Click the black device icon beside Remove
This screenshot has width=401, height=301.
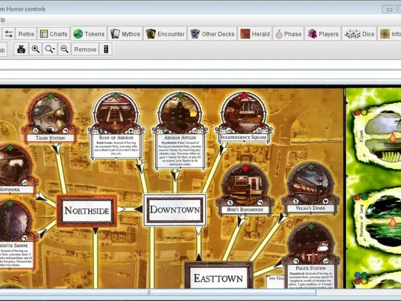tap(106, 49)
